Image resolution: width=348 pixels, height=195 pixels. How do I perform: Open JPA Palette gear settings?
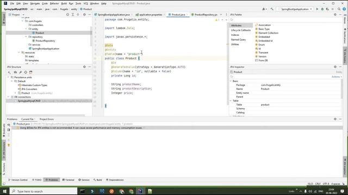(x=335, y=15)
